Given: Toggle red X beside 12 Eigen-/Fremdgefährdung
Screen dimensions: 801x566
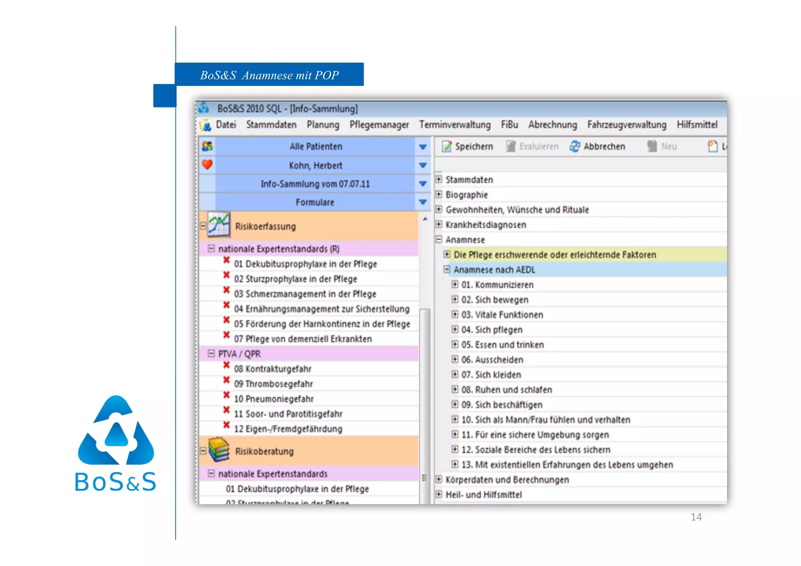Looking at the screenshot, I should coord(226,425).
